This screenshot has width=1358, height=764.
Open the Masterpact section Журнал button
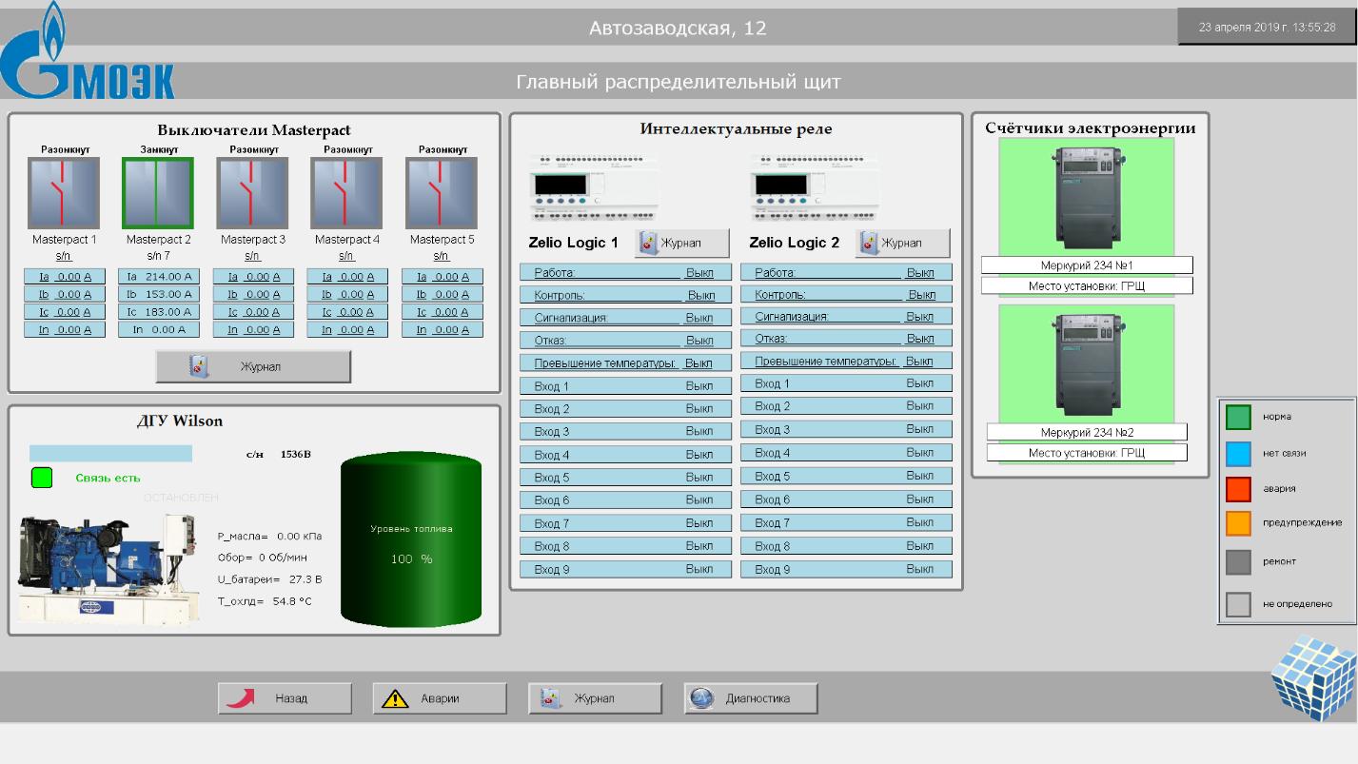253,366
